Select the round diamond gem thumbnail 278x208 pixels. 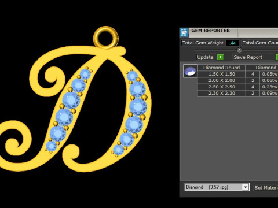[191, 71]
